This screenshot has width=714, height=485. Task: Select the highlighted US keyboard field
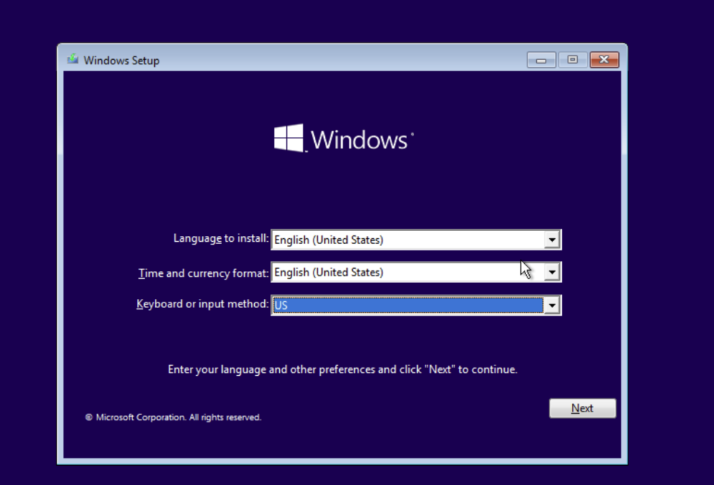[x=416, y=305]
